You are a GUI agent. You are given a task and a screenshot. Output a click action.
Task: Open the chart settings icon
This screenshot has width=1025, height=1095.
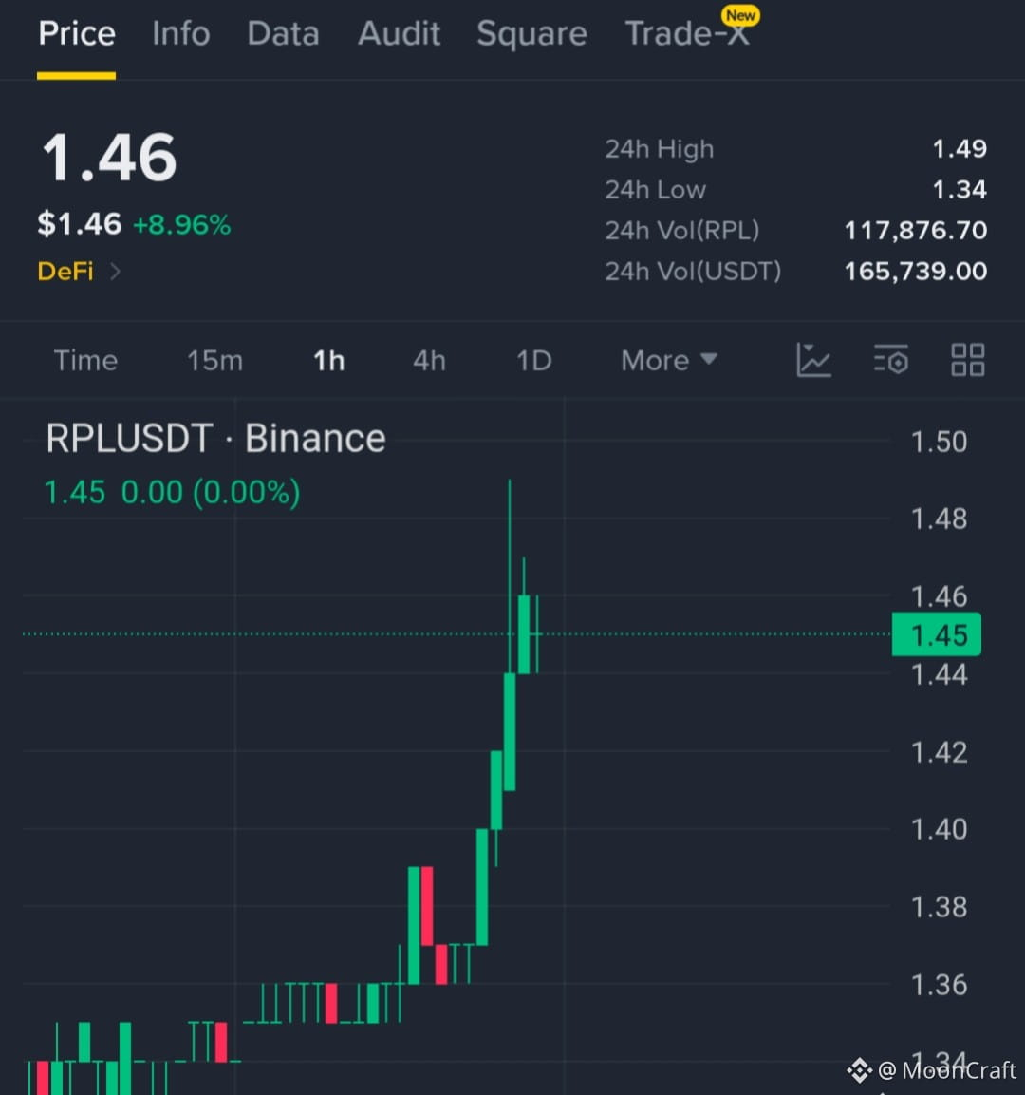tap(891, 360)
